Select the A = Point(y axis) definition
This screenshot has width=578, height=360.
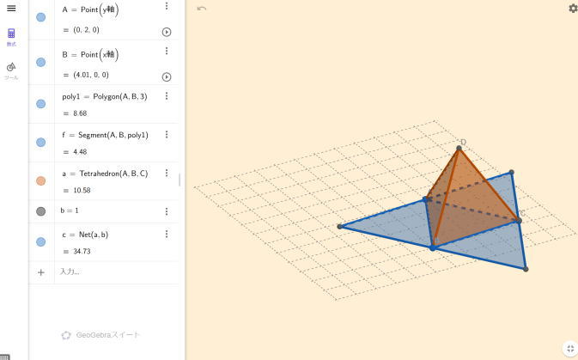[91, 10]
